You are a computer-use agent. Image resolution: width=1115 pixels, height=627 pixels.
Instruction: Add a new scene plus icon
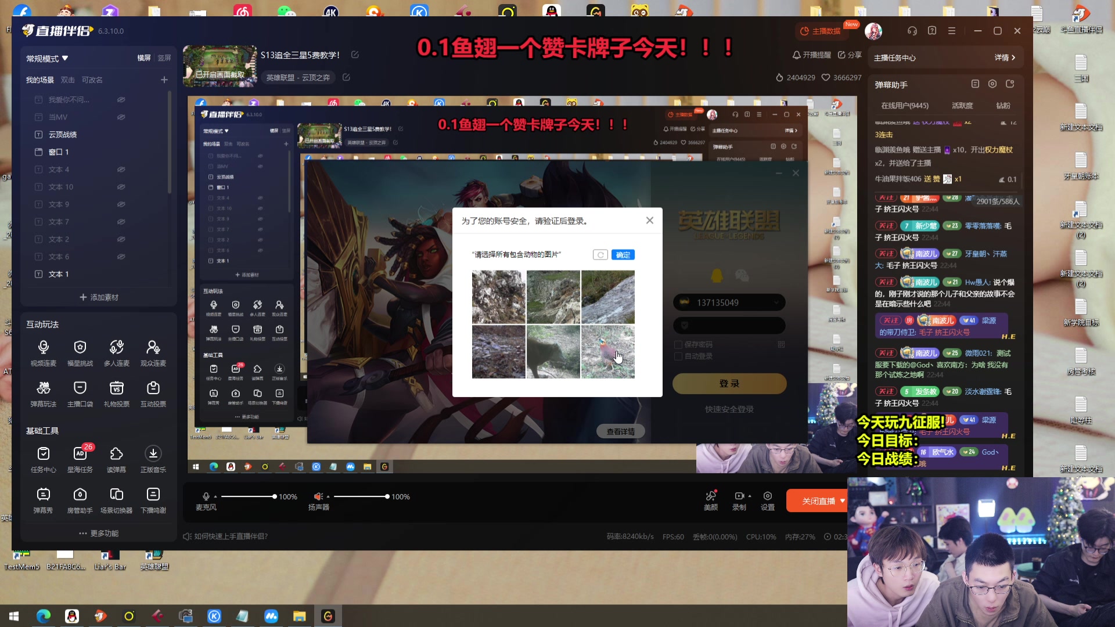pos(164,80)
